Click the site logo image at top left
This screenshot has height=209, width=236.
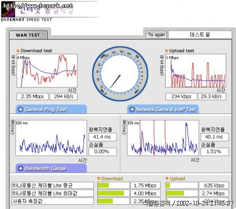pos(8,9)
